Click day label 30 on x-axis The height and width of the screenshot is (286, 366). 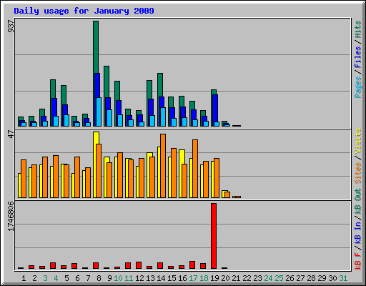332,278
